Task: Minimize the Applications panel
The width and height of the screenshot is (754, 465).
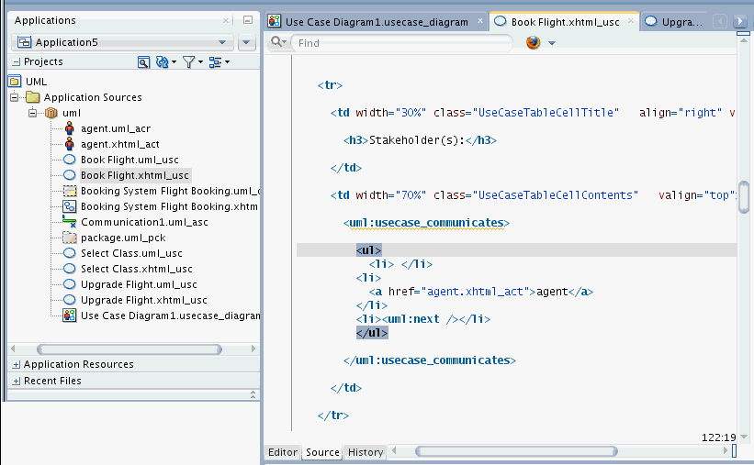Action: 247,20
